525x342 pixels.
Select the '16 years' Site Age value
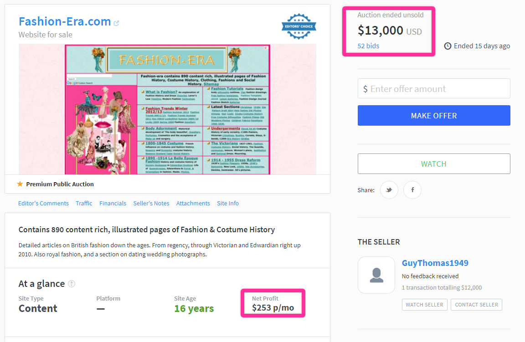pyautogui.click(x=194, y=308)
